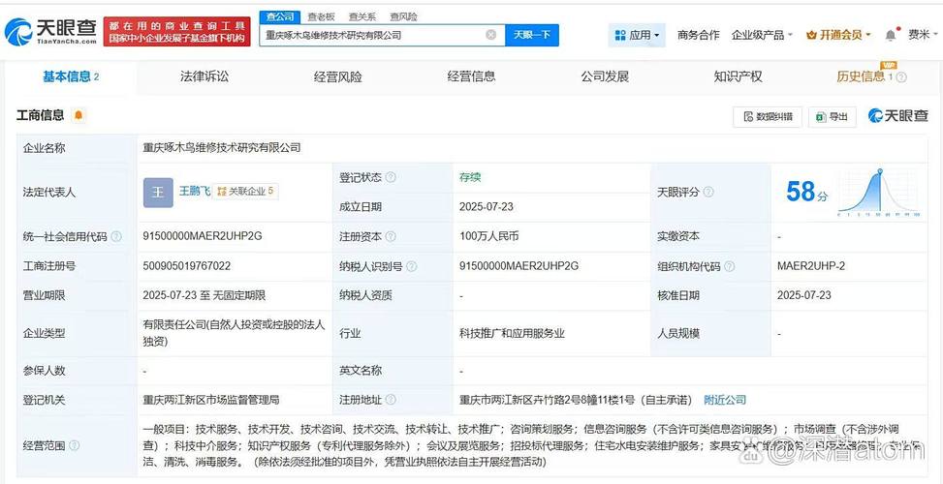Screen dimensions: 943x484
Task: Select organization code MAER2UHP-2
Action: point(810,265)
